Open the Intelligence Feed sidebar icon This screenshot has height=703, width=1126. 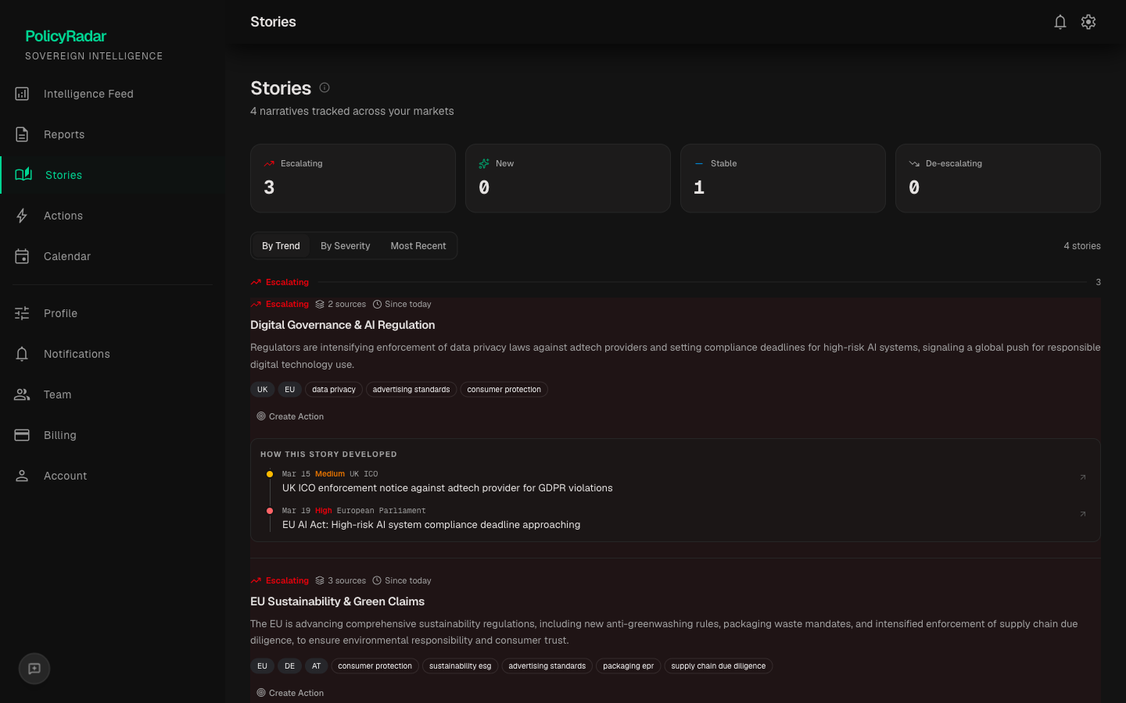(x=22, y=94)
